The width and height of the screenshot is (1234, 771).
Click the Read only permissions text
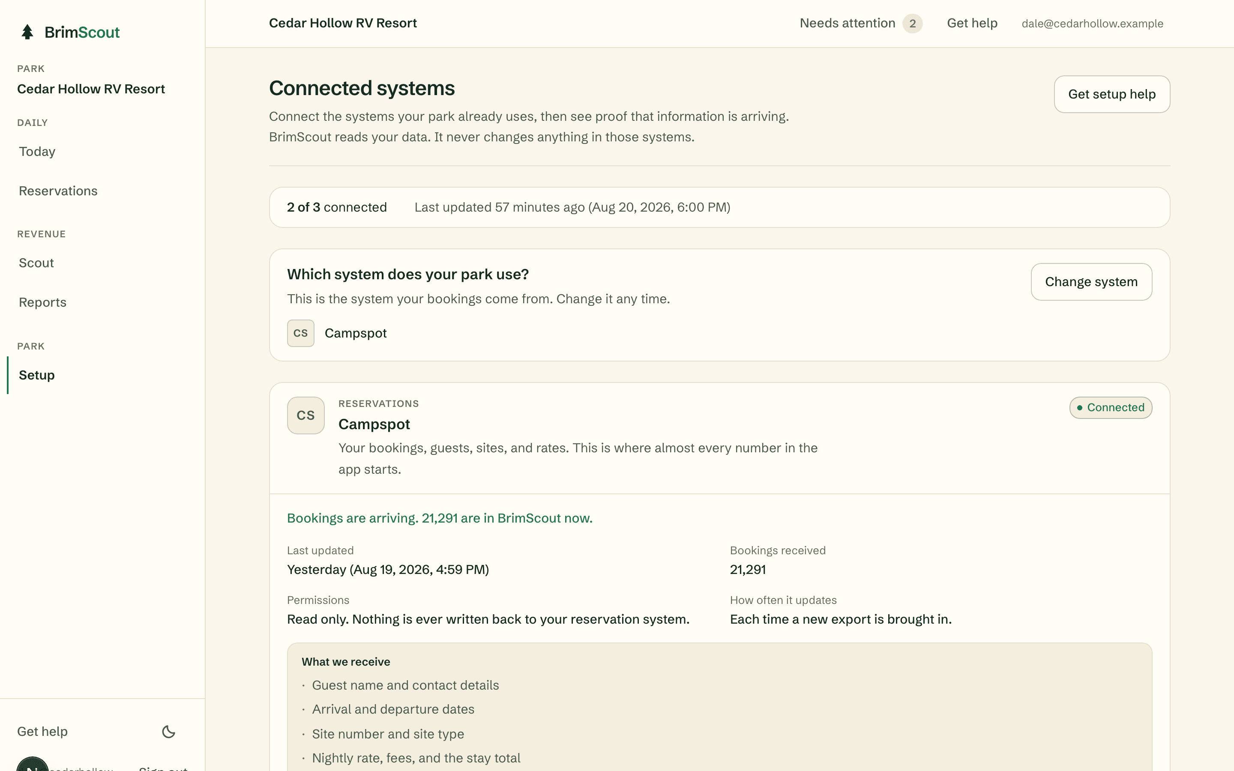point(488,619)
